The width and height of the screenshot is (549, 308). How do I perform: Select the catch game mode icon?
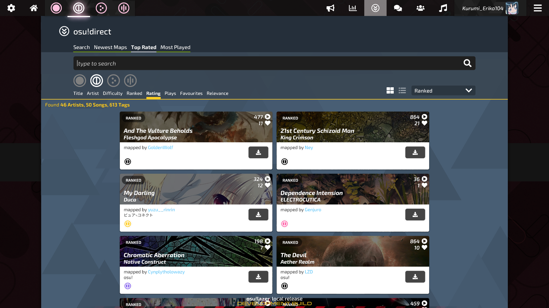point(102,8)
